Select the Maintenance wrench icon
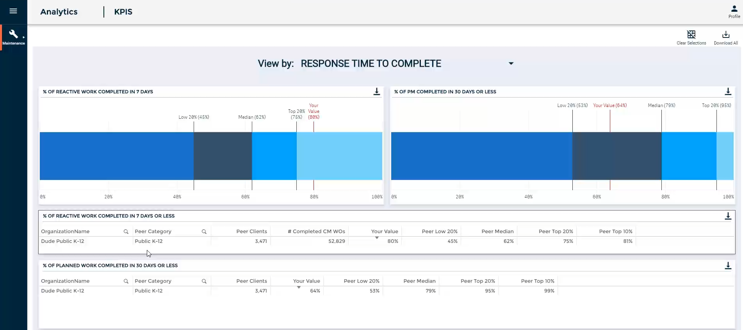743x330 pixels. (14, 35)
